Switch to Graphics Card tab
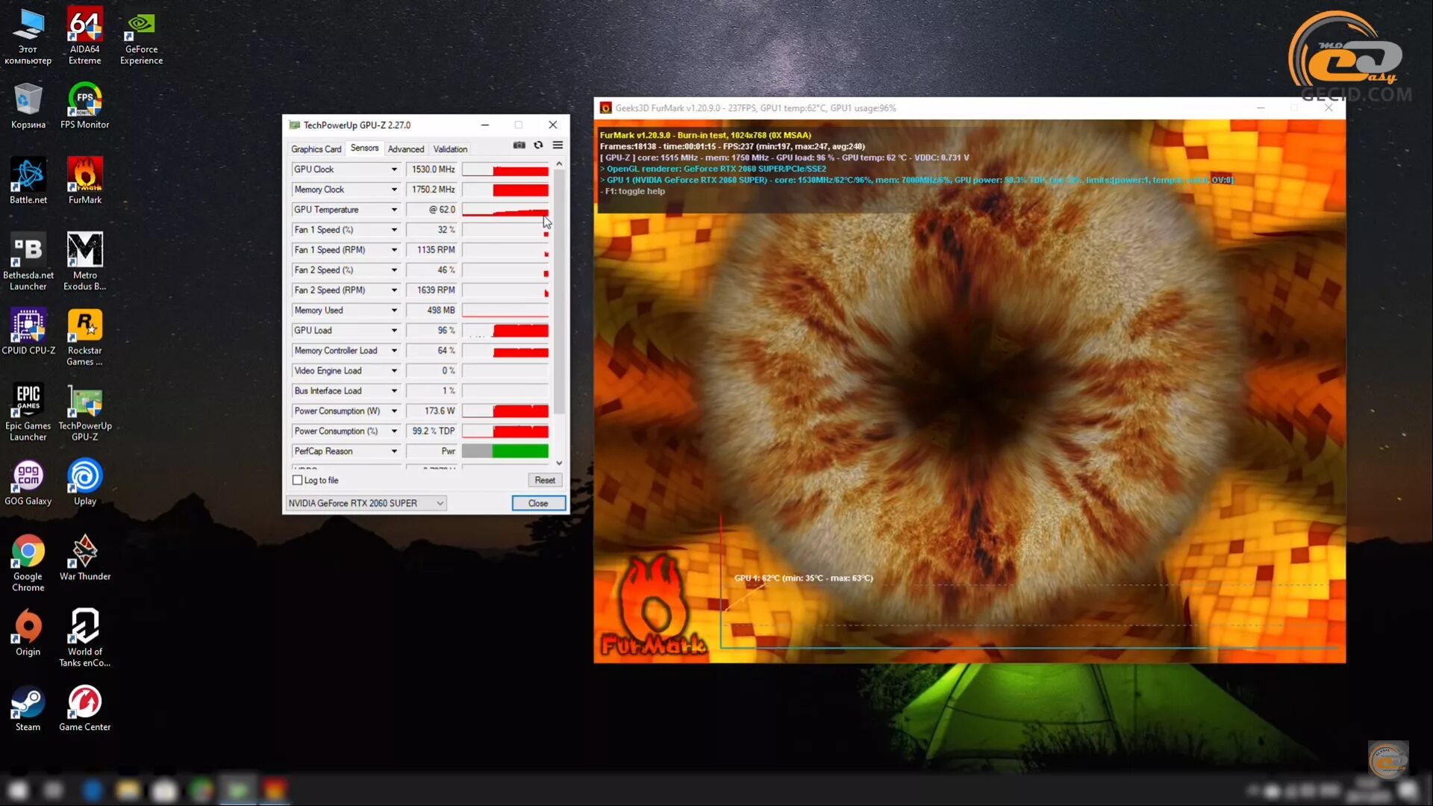The image size is (1433, 806). pos(316,149)
